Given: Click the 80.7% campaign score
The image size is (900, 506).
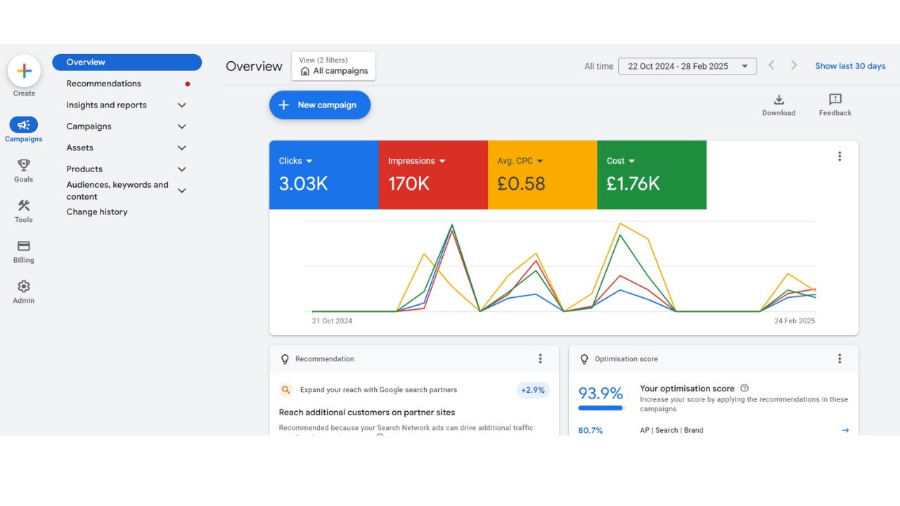Looking at the screenshot, I should pyautogui.click(x=591, y=430).
